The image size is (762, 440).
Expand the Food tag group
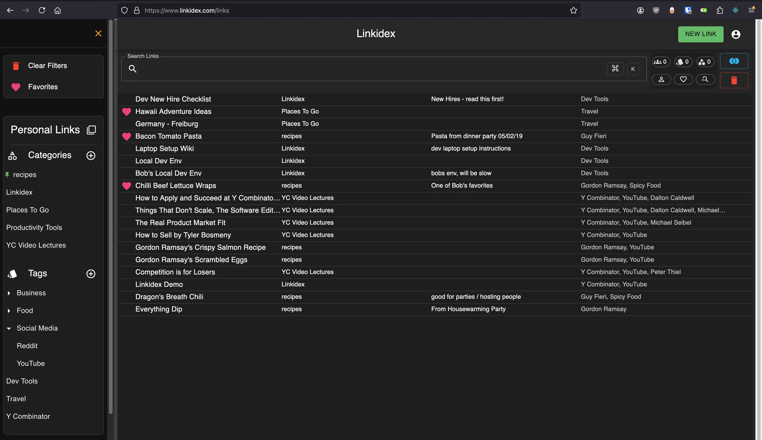point(9,311)
